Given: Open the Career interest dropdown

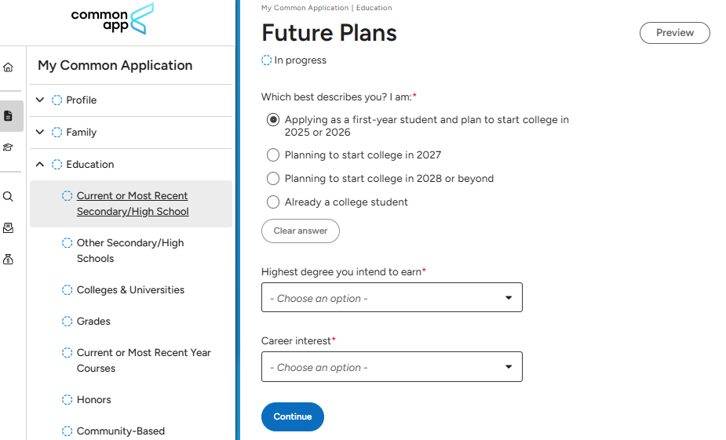Looking at the screenshot, I should click(x=392, y=367).
